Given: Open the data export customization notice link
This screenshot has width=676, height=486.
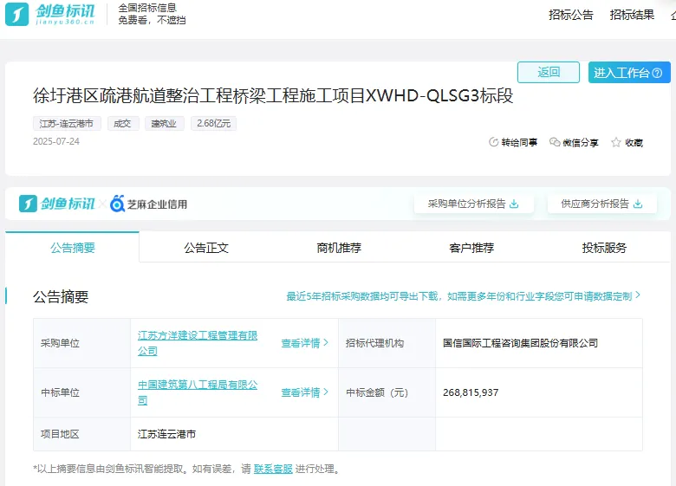Looking at the screenshot, I should point(463,296).
